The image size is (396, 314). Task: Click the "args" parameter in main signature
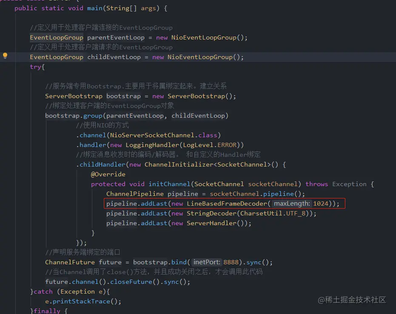click(x=148, y=8)
